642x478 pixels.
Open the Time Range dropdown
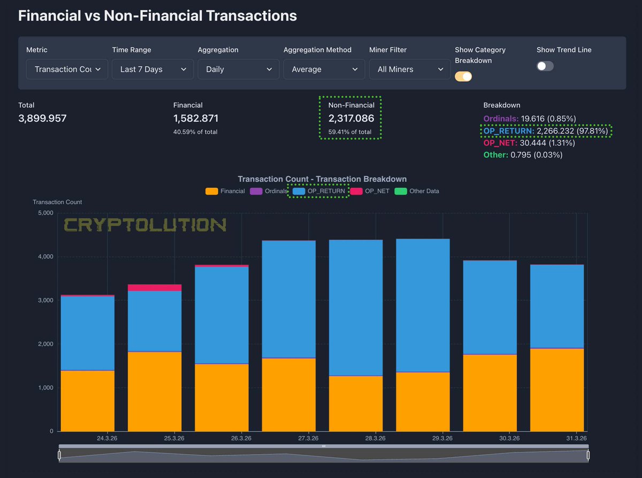pyautogui.click(x=152, y=69)
